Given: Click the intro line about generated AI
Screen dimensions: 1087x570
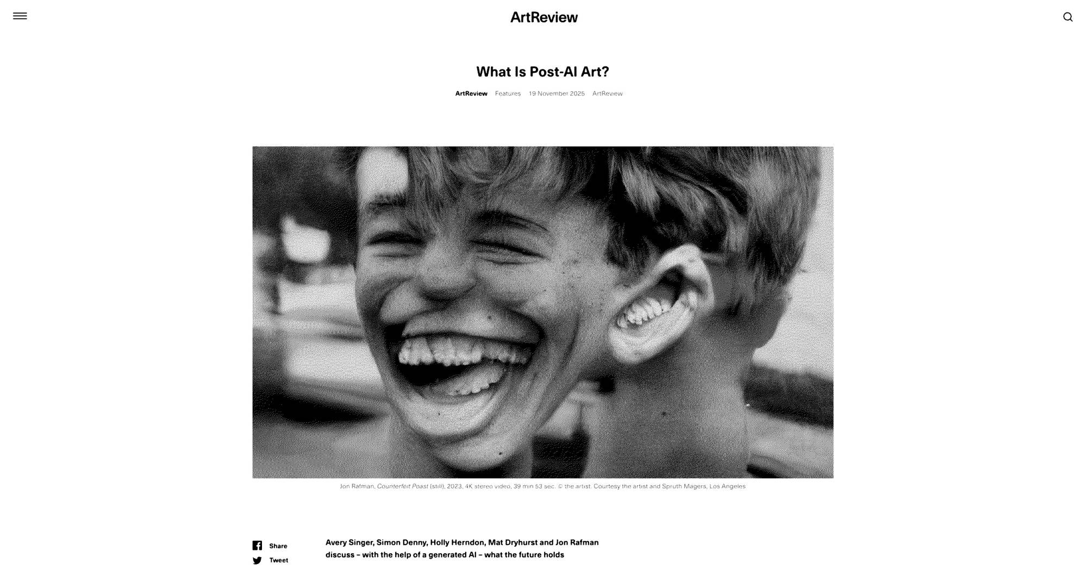Looking at the screenshot, I should click(445, 555).
